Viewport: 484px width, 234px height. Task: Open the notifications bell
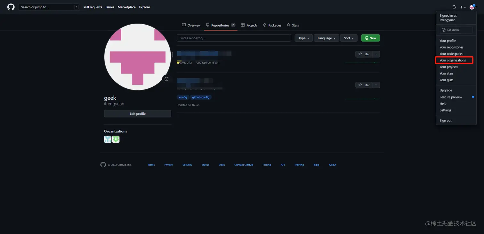click(x=454, y=7)
